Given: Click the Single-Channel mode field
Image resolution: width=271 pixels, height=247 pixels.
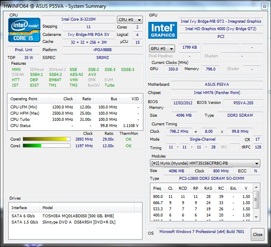Looking at the screenshot, I should [203, 139].
